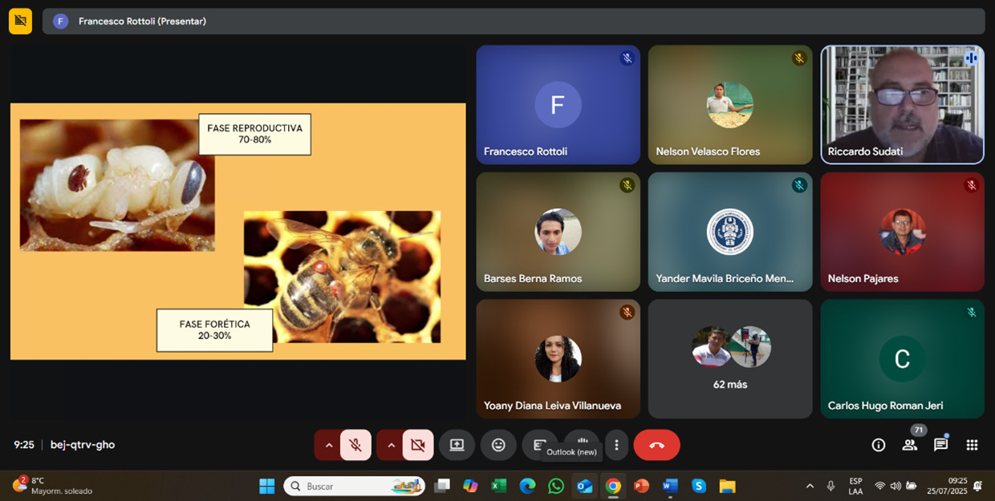Click the Francesco Rottoli (Presentar) header tab
The image size is (995, 501).
pos(141,22)
